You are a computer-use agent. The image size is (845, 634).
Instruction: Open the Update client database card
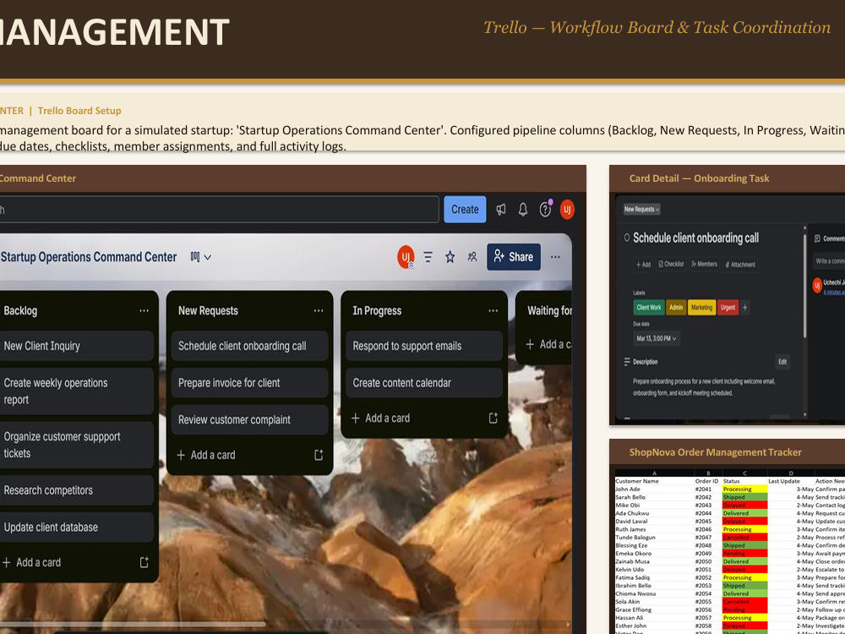point(77,527)
